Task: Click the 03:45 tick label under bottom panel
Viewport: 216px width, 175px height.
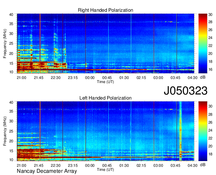Action: [175, 165]
